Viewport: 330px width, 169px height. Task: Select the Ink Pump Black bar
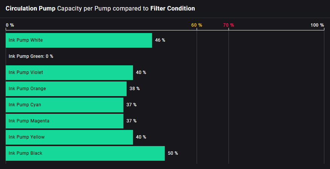click(x=85, y=153)
